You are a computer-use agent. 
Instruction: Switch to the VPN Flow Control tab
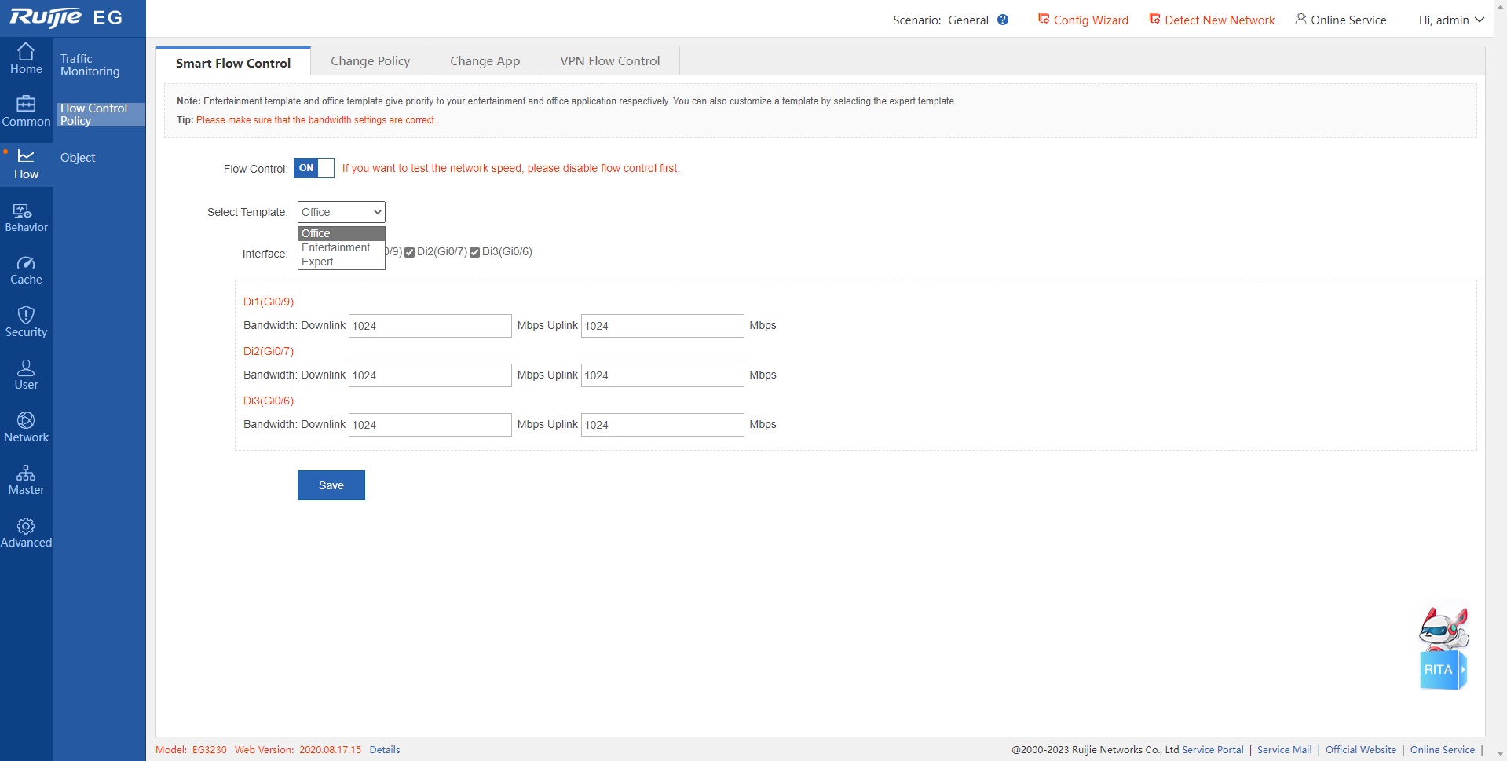point(609,61)
